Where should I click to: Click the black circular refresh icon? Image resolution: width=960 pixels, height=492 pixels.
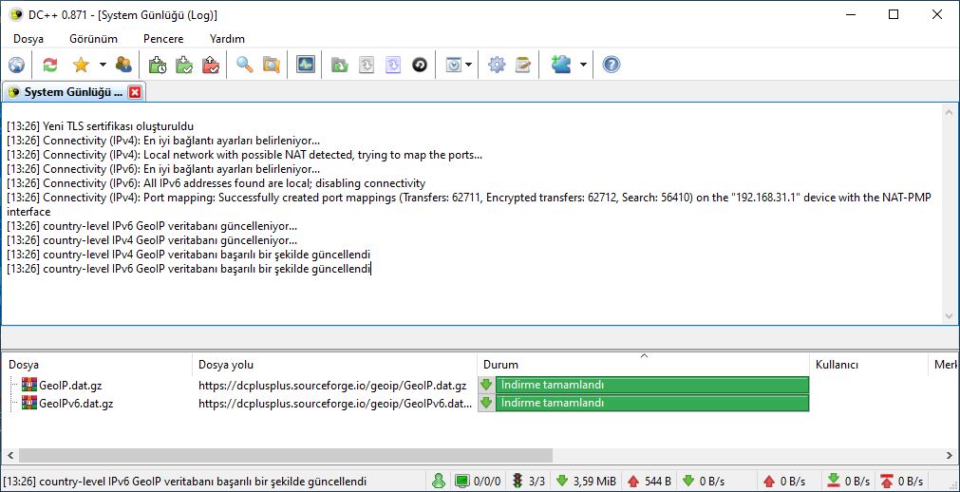[420, 65]
